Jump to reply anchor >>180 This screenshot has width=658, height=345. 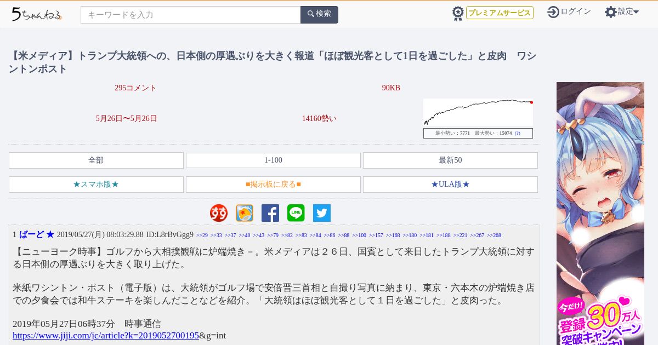click(410, 235)
